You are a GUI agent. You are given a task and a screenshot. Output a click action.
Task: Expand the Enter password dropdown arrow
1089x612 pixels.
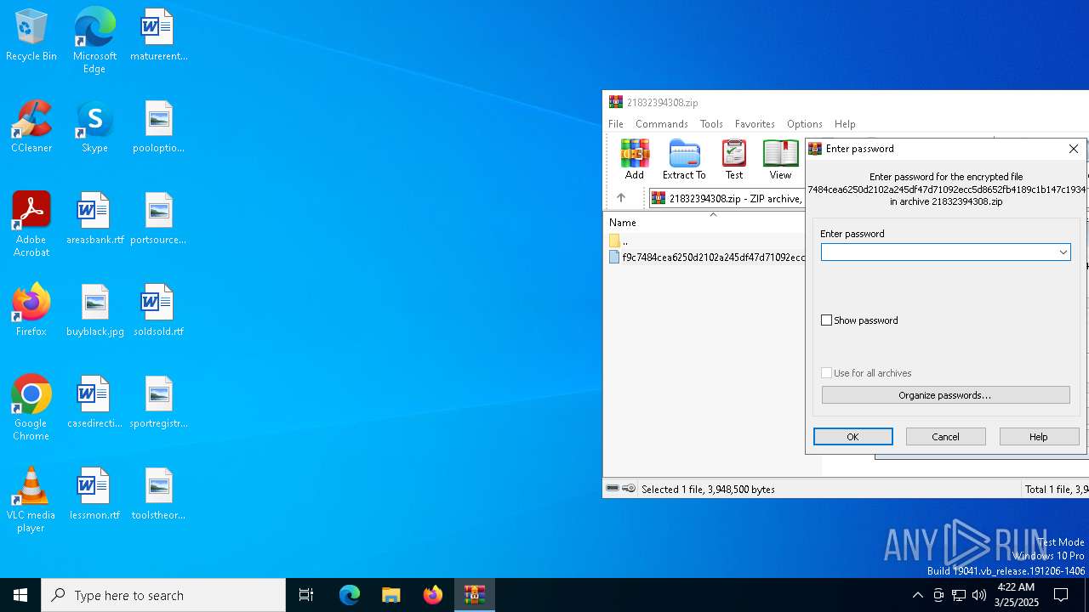tap(1063, 252)
